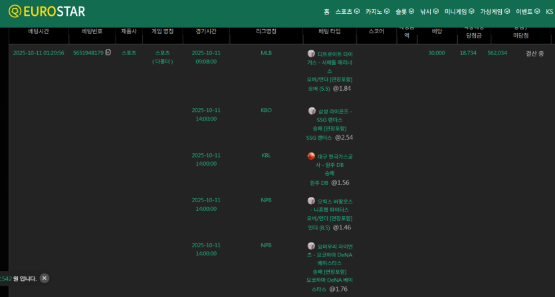Select the betting number 5651948179

88,53
